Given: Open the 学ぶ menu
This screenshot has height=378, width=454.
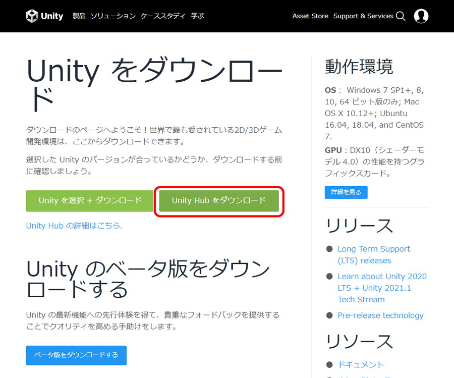Looking at the screenshot, I should pos(197,16).
